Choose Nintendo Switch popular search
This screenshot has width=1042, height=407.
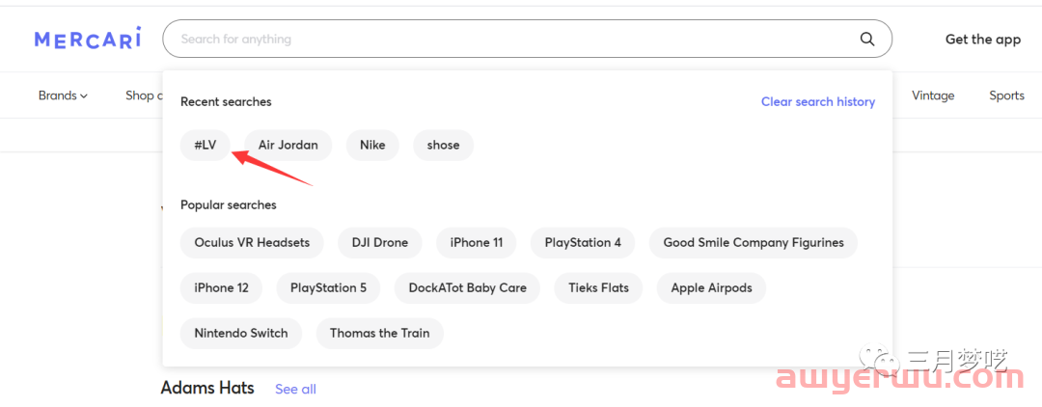coord(241,333)
